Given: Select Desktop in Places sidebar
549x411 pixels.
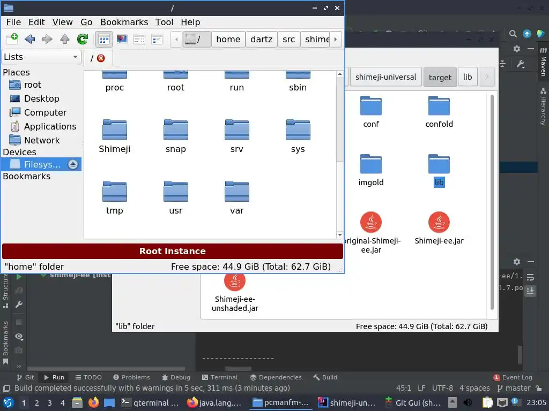Looking at the screenshot, I should 41,98.
